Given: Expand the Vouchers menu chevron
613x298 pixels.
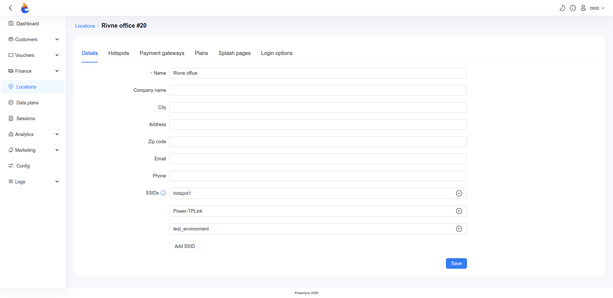Looking at the screenshot, I should click(x=57, y=55).
